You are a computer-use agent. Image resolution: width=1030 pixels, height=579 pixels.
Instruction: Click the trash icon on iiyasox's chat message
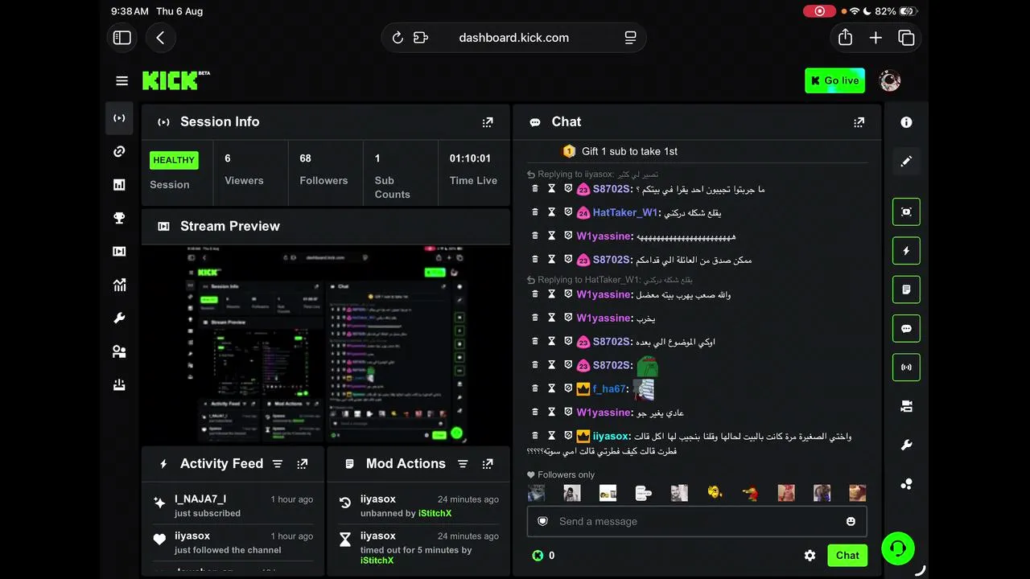click(535, 436)
